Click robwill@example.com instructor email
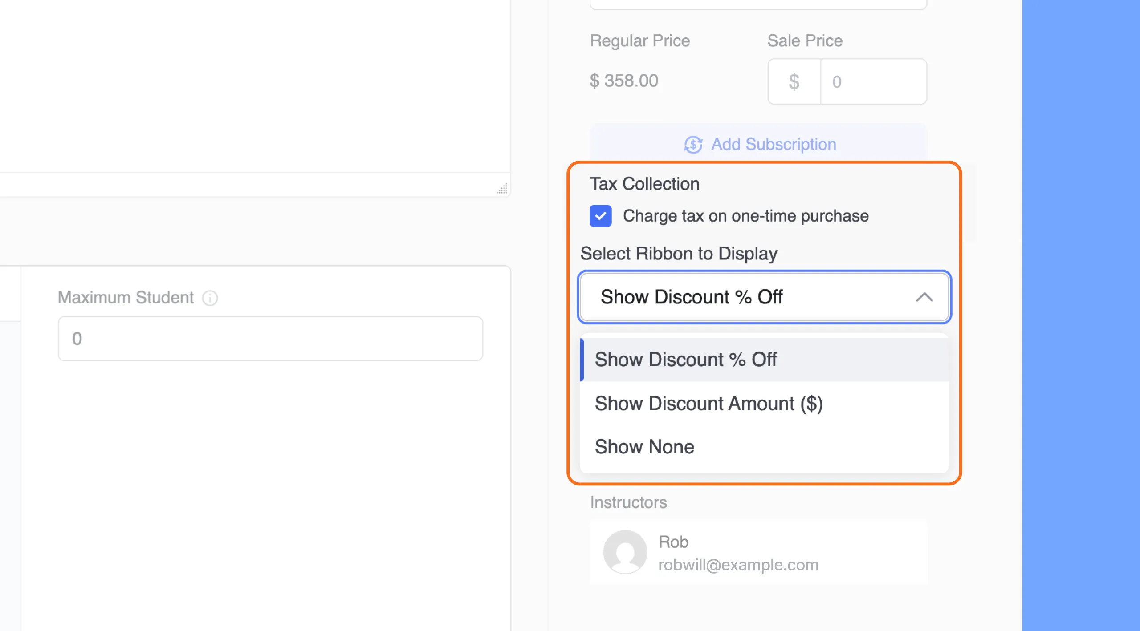The height and width of the screenshot is (631, 1140). point(738,565)
